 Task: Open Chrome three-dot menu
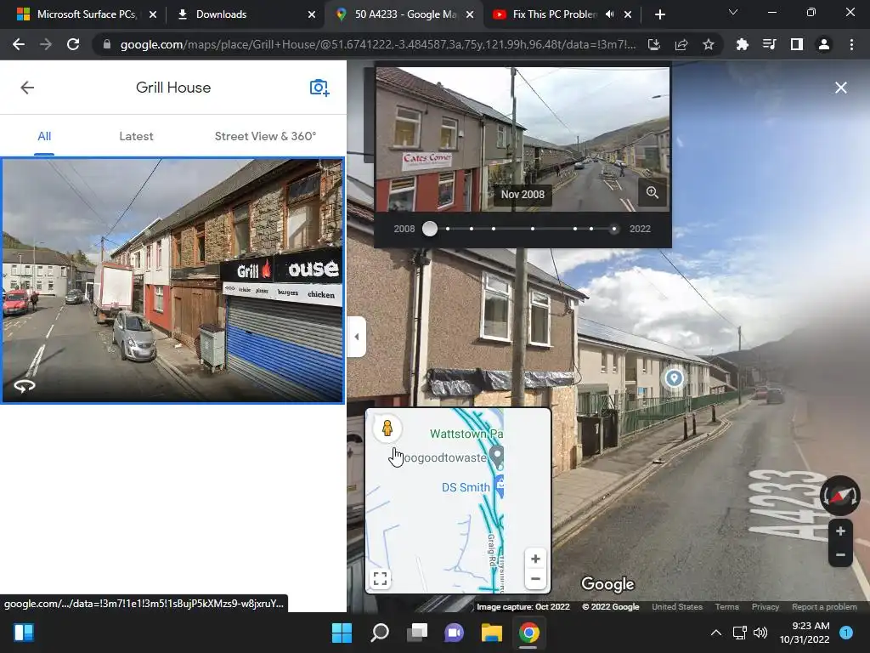coord(851,44)
